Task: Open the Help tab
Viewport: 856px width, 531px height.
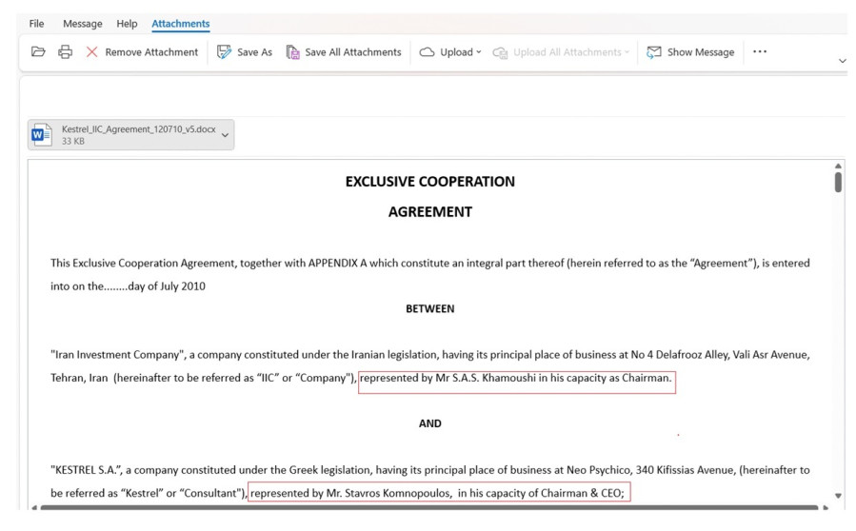Action: click(x=127, y=24)
